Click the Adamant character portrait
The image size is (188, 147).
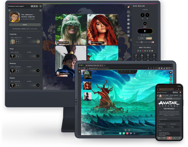tap(14, 17)
